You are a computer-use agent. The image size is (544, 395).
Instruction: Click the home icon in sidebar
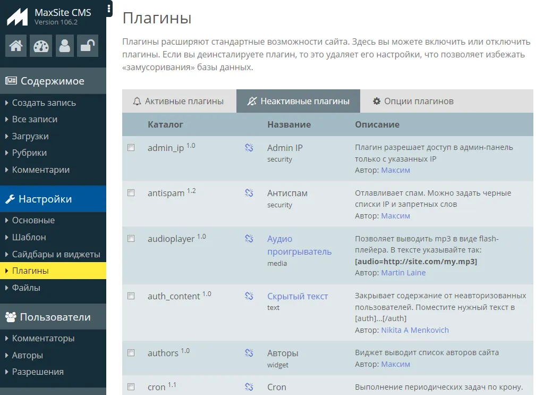16,46
